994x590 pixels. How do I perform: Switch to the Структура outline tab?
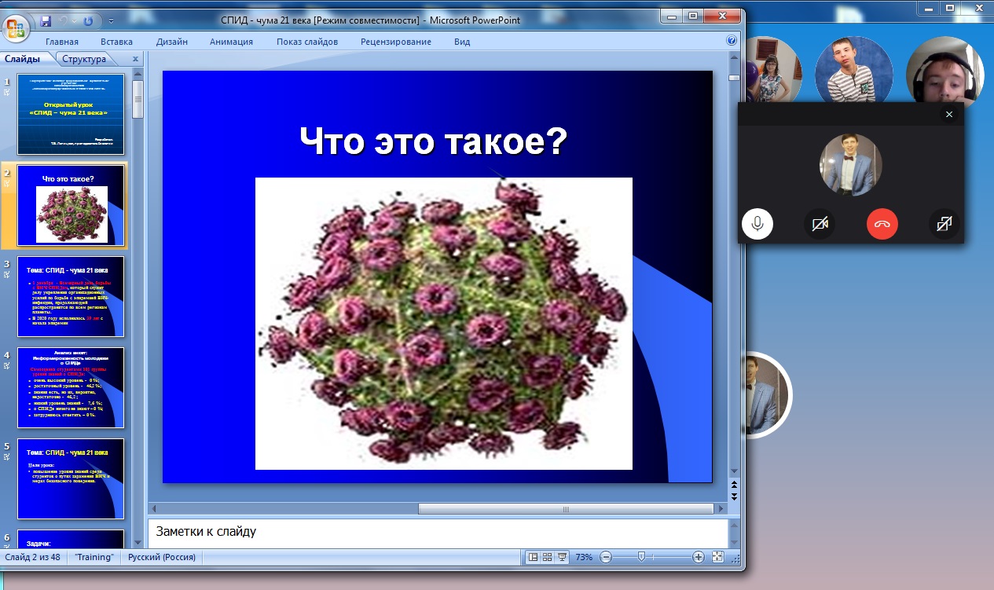coord(83,59)
